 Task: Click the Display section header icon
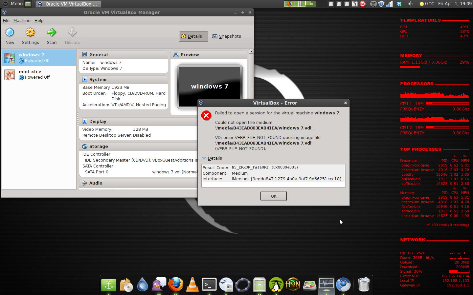tap(85, 122)
